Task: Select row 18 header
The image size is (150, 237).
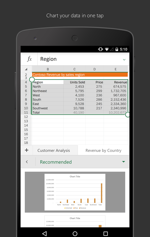Action: (x=26, y=143)
